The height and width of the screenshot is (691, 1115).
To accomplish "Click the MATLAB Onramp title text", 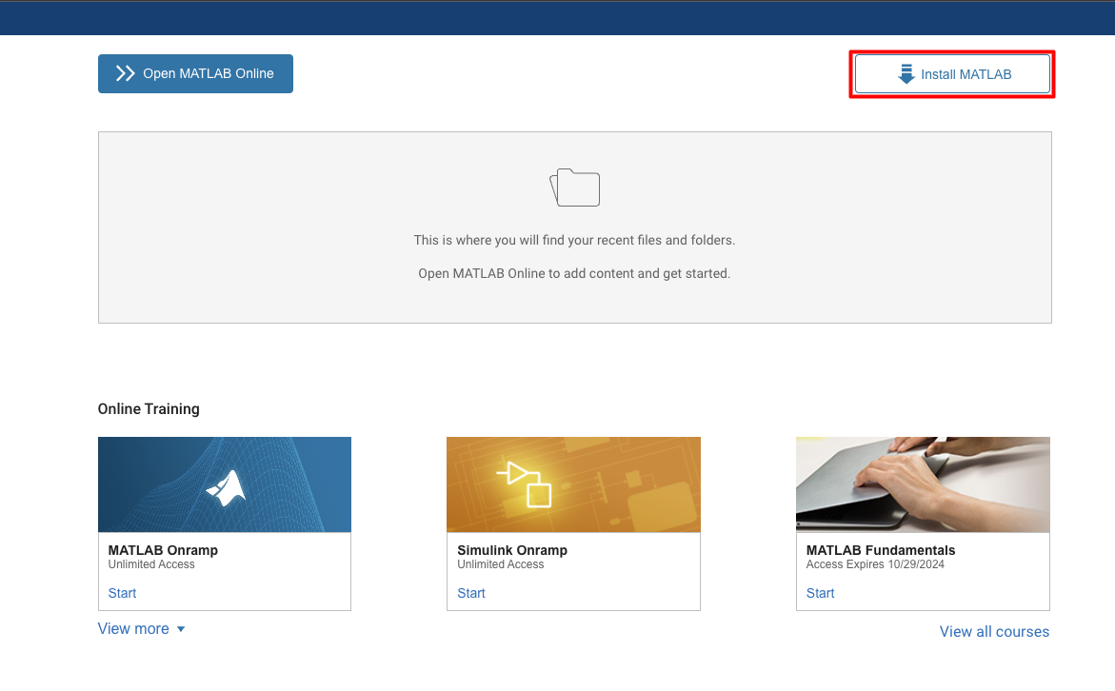I will (x=163, y=550).
